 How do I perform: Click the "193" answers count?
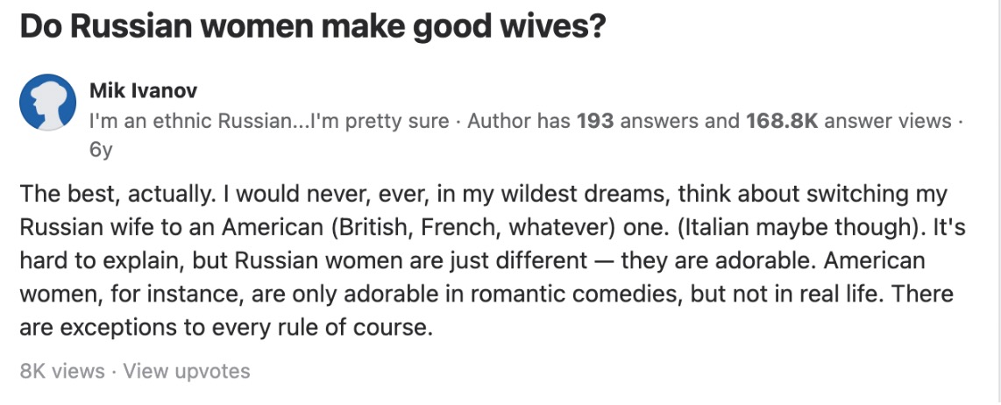[595, 120]
